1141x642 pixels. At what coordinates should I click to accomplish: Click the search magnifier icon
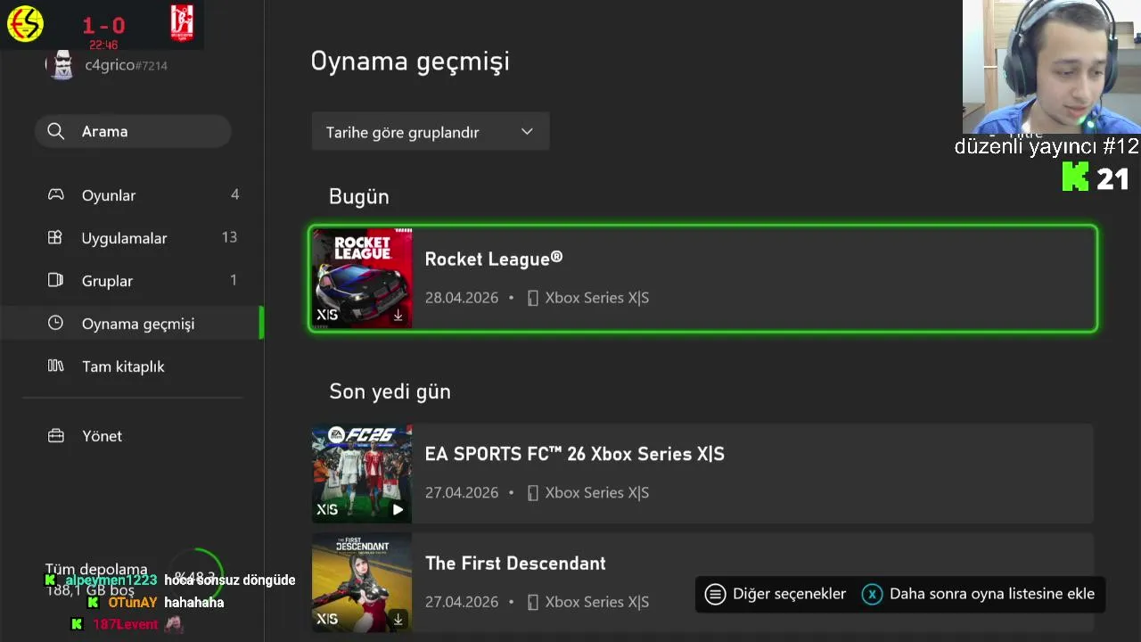click(55, 132)
